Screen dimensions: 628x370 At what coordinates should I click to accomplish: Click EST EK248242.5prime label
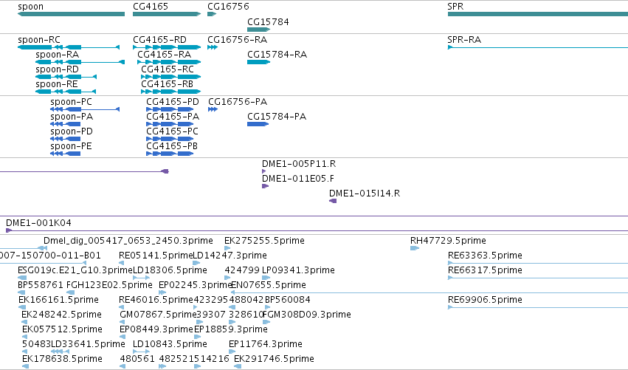point(62,315)
